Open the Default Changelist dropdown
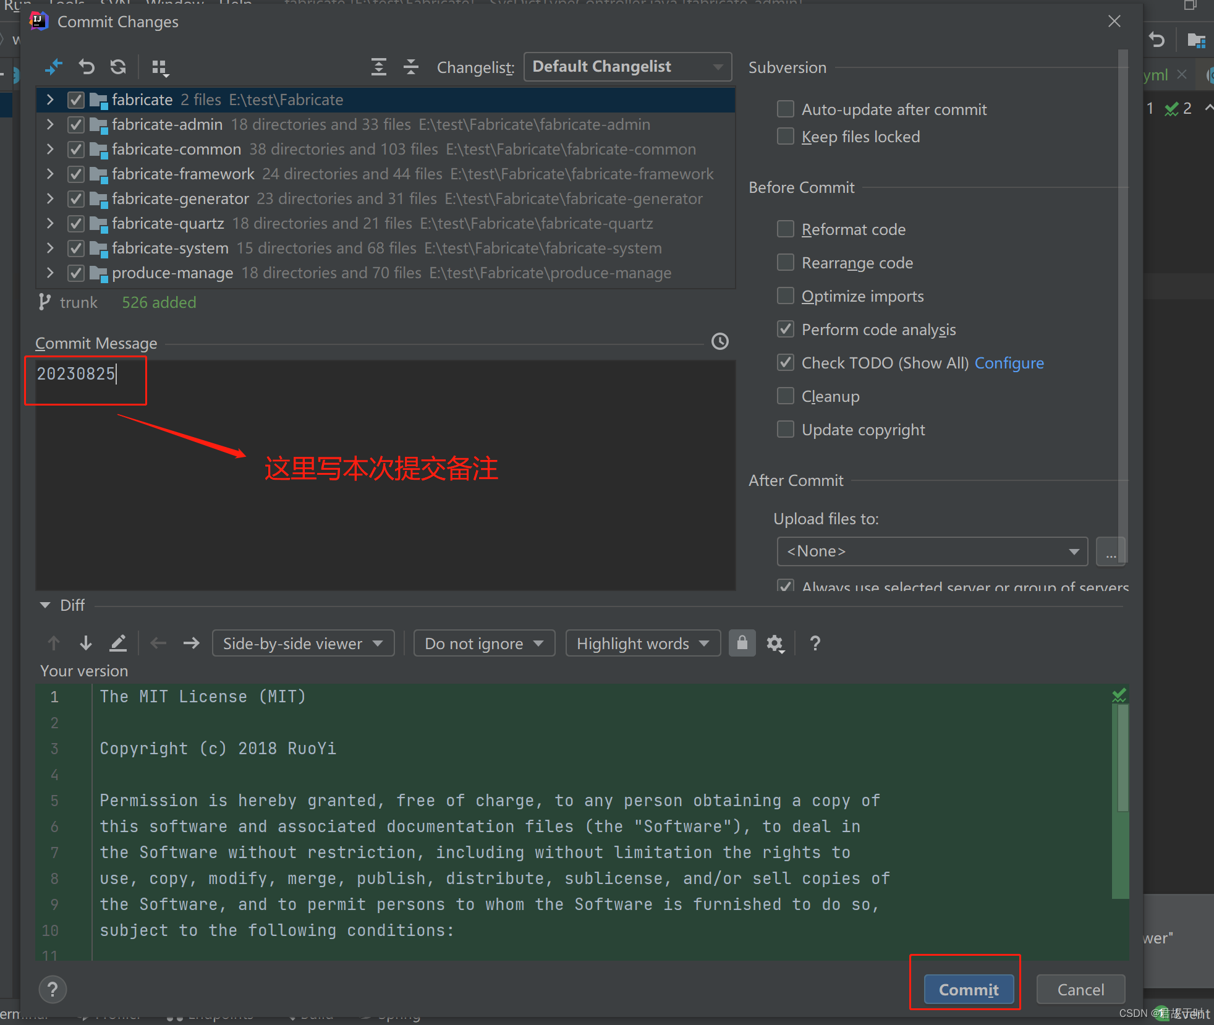Screen dimensions: 1214x1025 (x=627, y=67)
